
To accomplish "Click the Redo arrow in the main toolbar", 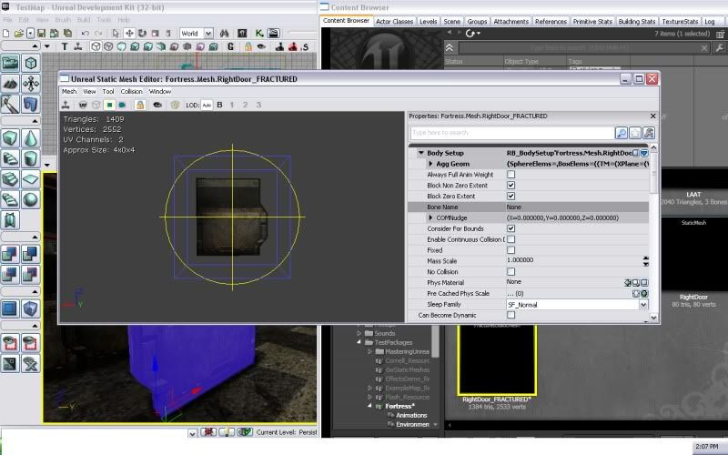I will click(98, 34).
